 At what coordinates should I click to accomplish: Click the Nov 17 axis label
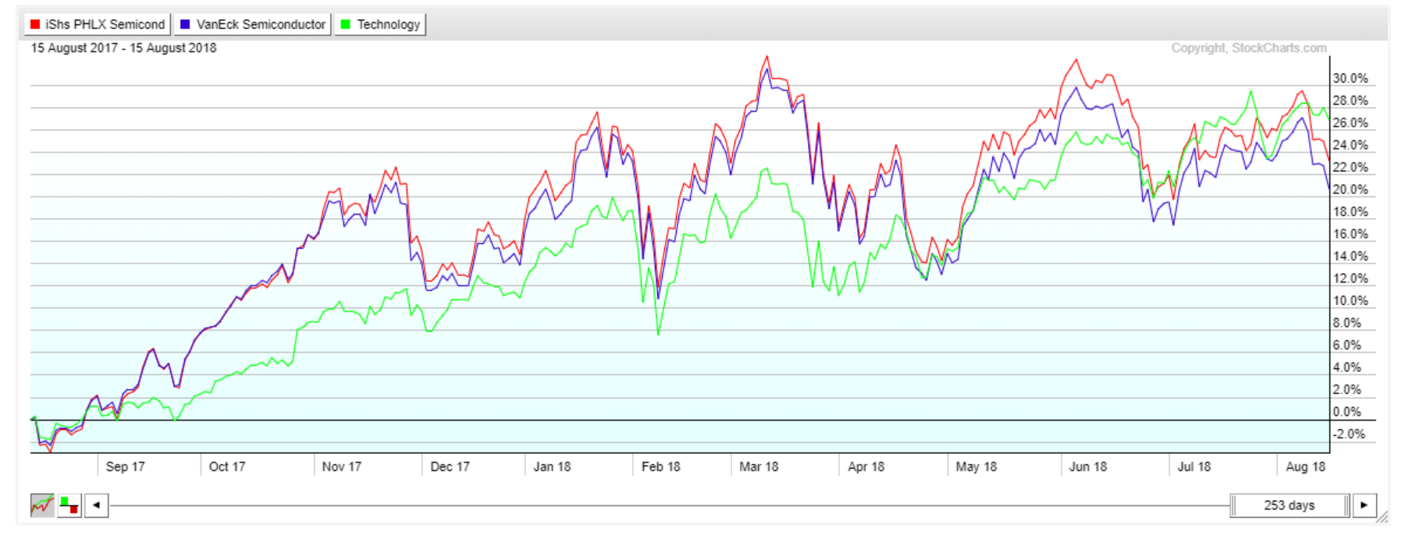[342, 466]
